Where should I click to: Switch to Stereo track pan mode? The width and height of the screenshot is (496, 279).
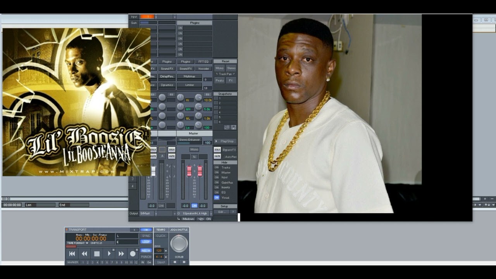click(231, 68)
